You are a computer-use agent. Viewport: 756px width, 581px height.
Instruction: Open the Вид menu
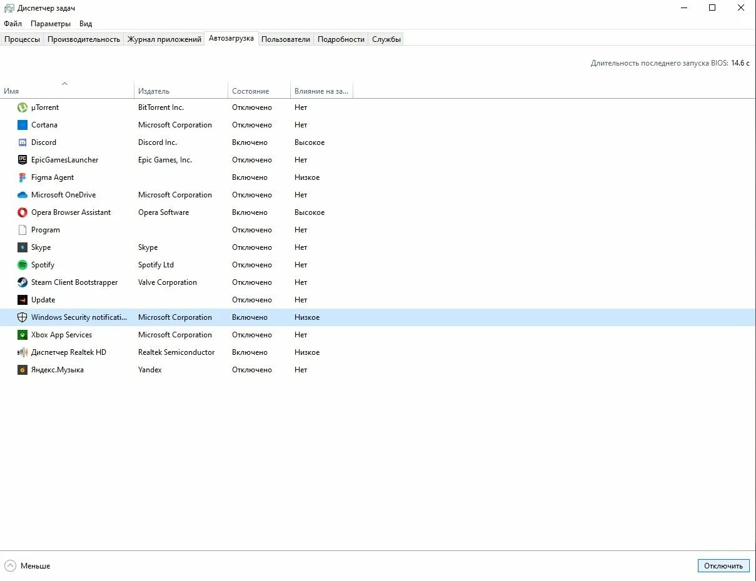[x=86, y=24]
